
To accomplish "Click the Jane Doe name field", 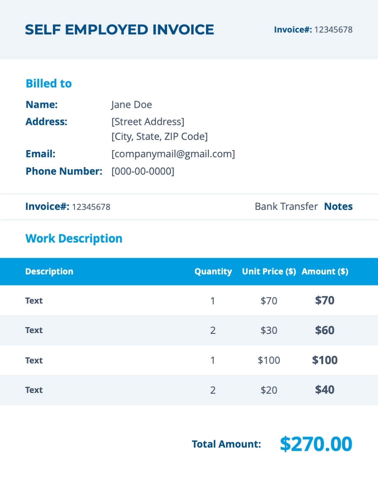I will coord(132,105).
